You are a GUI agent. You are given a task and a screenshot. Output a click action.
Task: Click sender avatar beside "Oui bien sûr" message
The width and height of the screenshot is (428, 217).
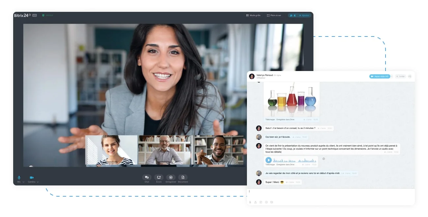(259, 137)
